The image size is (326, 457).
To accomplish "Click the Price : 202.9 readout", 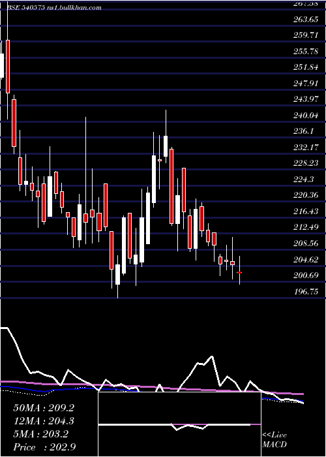I will click(44, 447).
